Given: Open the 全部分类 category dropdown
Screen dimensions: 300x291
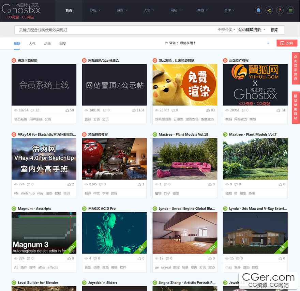Looking at the screenshot, I should click(x=226, y=30).
